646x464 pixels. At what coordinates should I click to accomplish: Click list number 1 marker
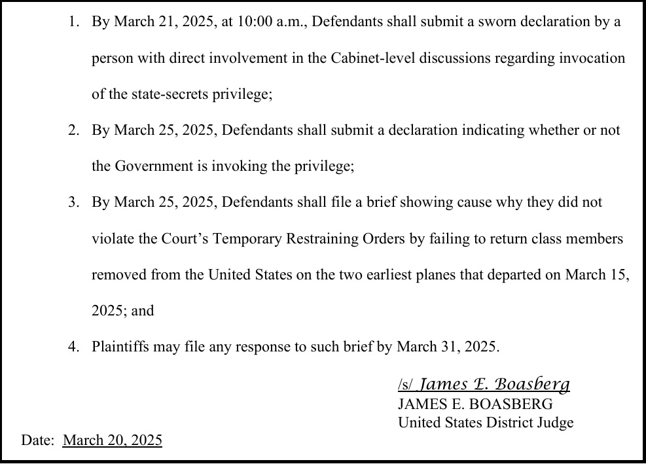(x=73, y=22)
